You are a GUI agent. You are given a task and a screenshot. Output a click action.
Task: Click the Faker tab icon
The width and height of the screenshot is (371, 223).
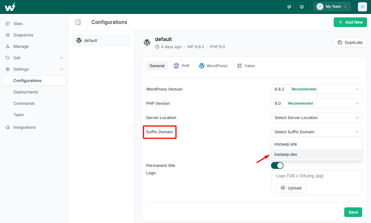(240, 66)
